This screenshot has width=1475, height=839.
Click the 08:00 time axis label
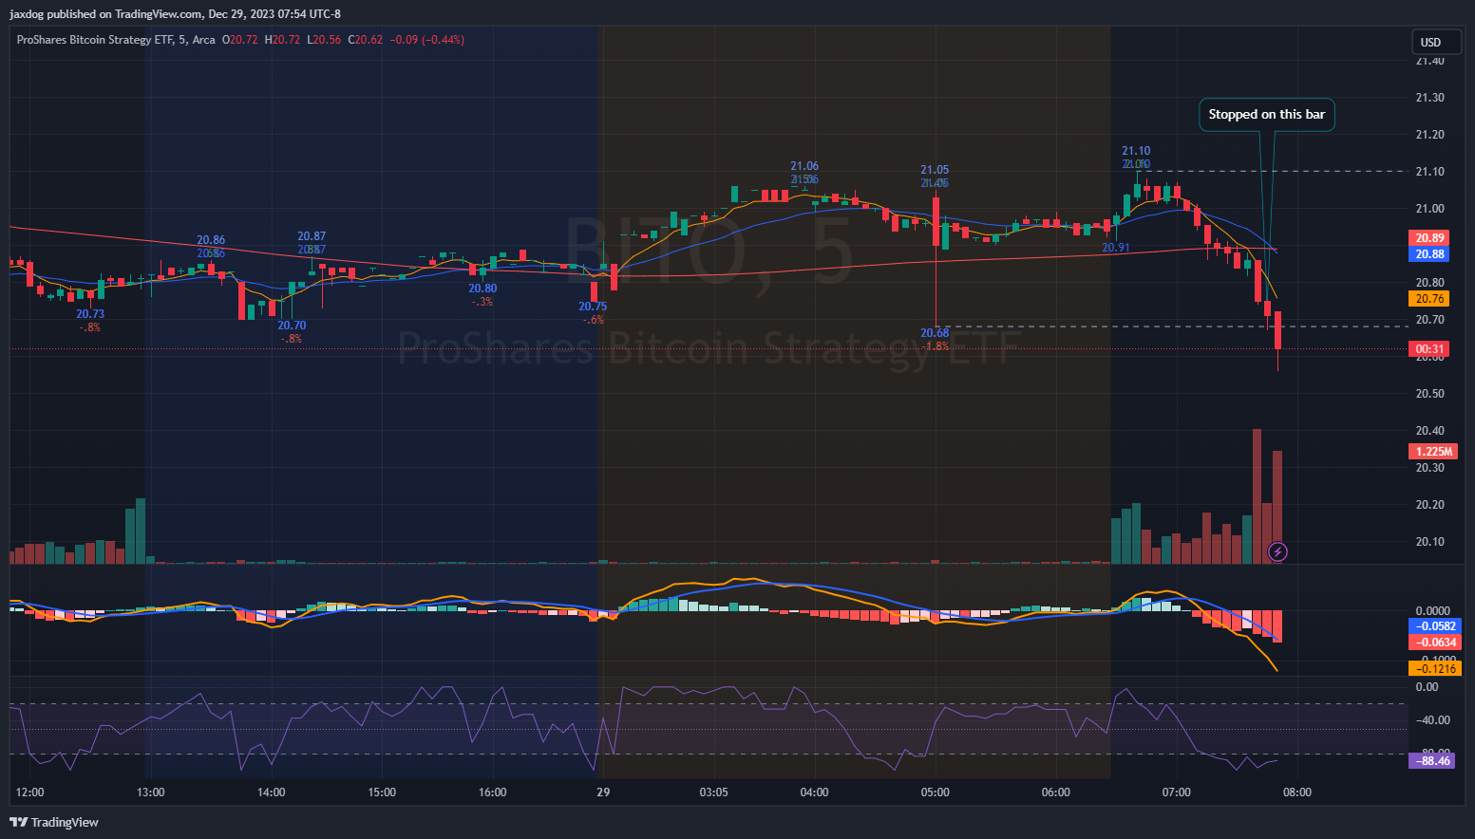[x=1296, y=792]
